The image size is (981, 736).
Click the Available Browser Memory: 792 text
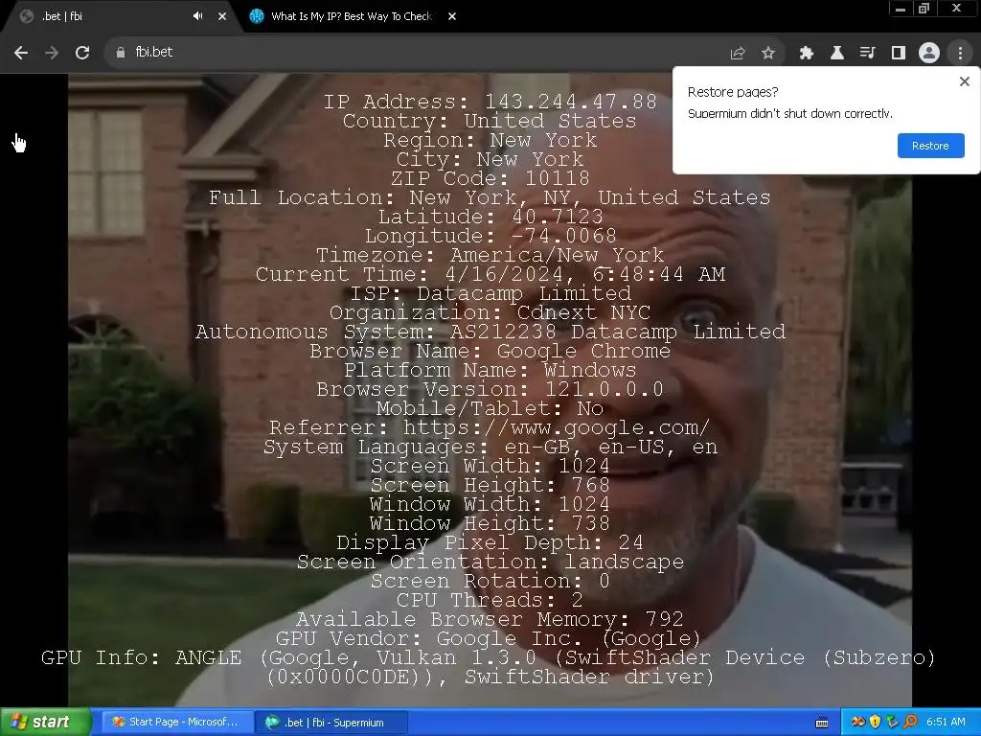point(490,619)
